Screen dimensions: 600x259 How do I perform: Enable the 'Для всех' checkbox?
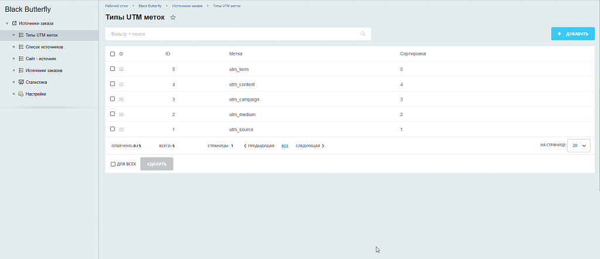pyautogui.click(x=113, y=164)
